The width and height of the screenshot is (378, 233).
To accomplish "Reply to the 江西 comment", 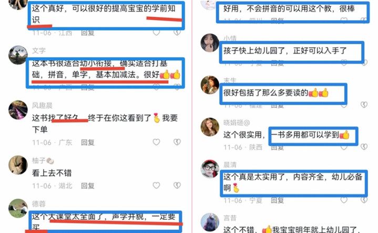I will click(87, 33).
